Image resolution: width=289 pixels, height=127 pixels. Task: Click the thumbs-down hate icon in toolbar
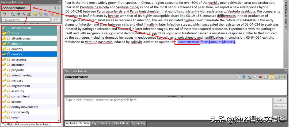point(40,14)
